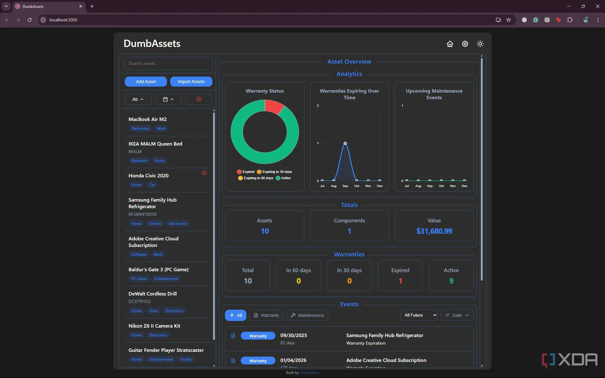Expand the Date sort dropdown
Viewport: 605px width, 378px height.
click(x=457, y=315)
